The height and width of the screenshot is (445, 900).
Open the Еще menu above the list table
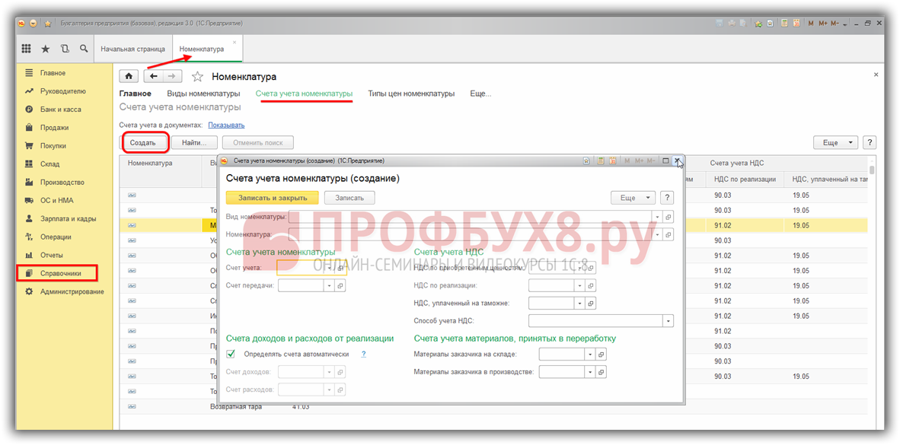836,142
